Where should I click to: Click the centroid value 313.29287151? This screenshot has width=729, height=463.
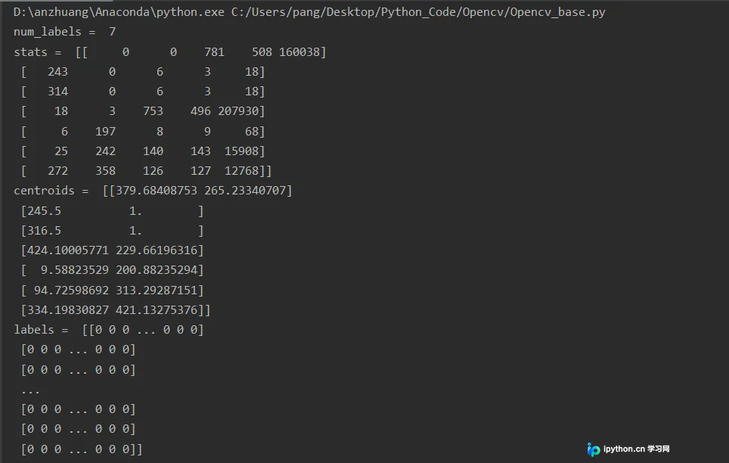coord(157,291)
